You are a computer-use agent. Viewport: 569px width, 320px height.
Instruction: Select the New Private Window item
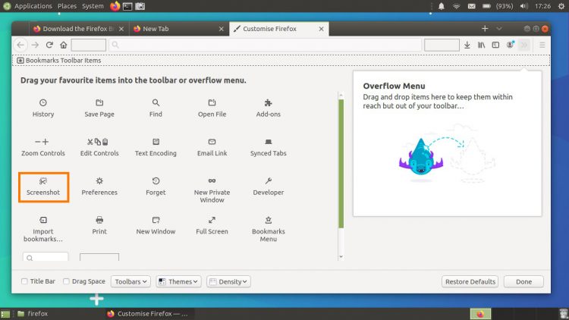coord(212,190)
